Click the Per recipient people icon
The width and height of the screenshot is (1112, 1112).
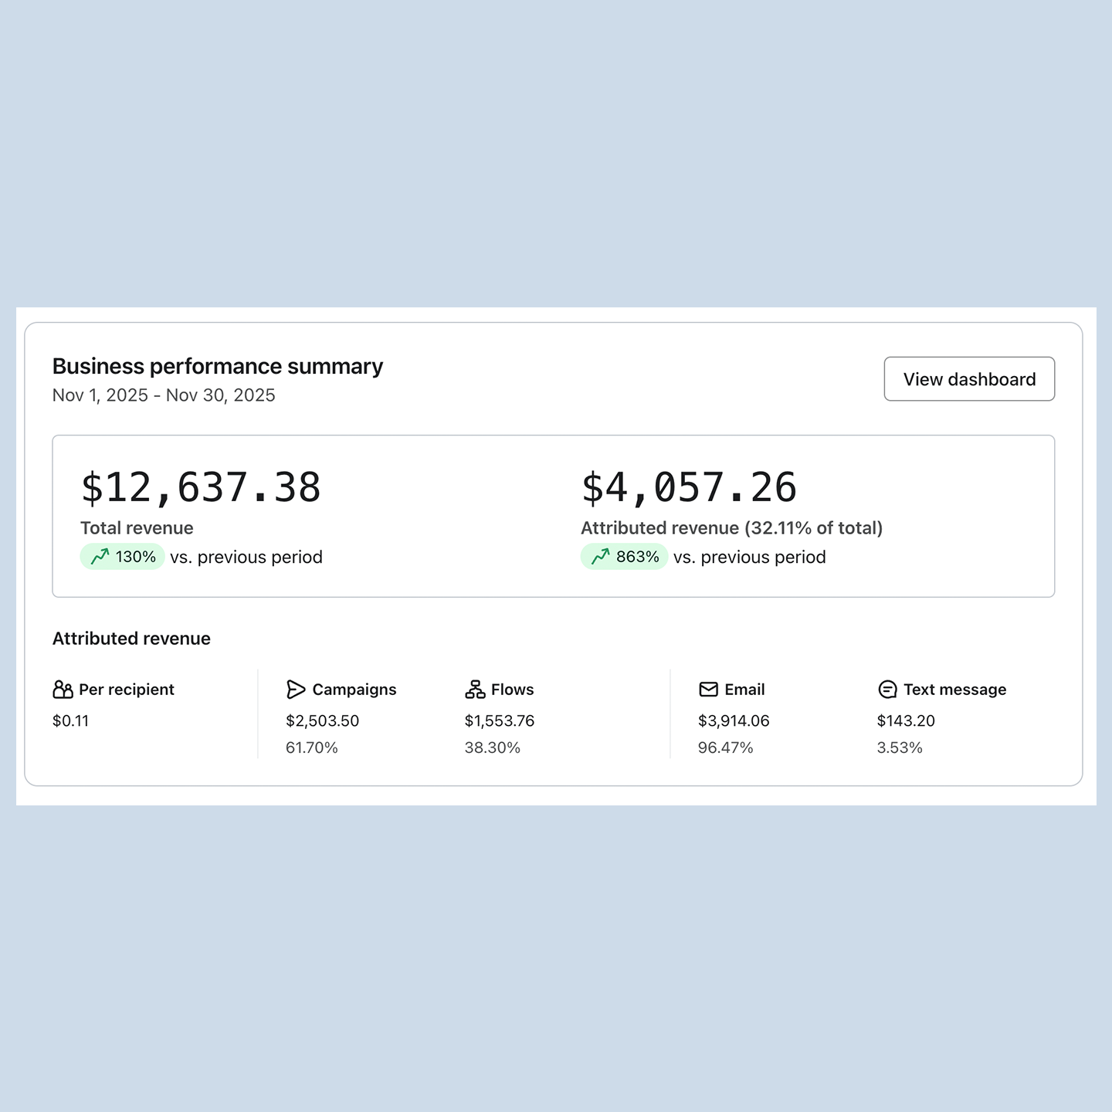(x=63, y=690)
